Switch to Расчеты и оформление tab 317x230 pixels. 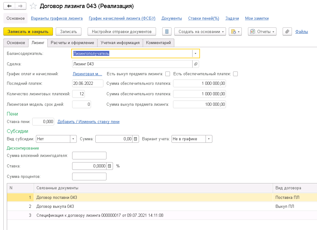click(x=72, y=43)
